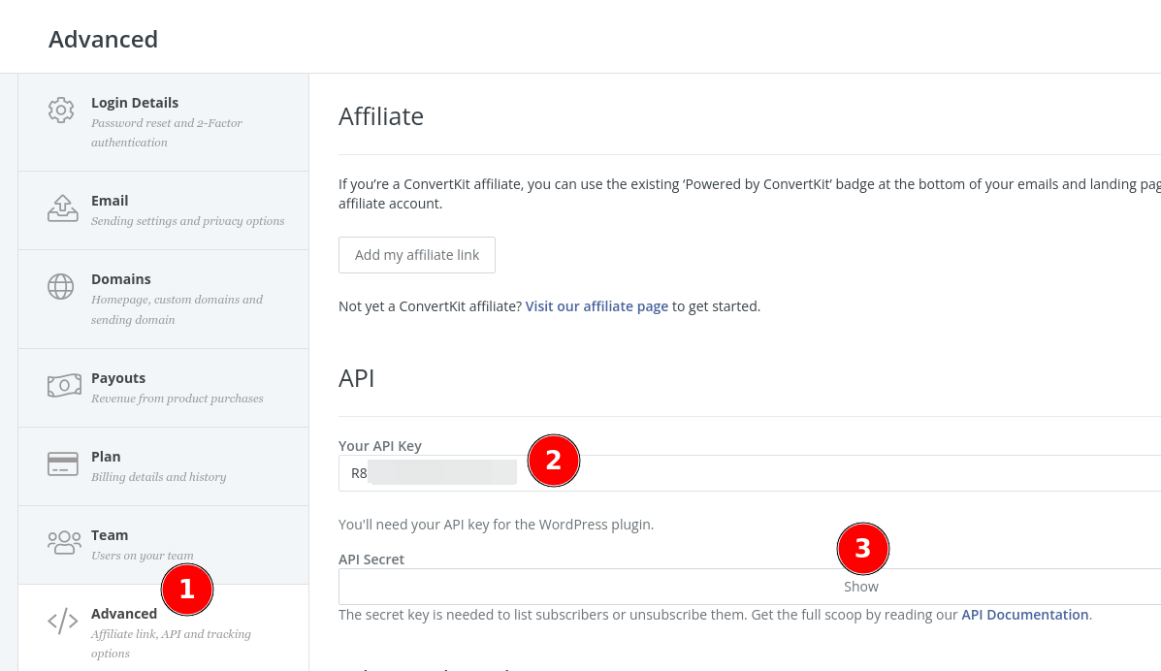The width and height of the screenshot is (1161, 671).
Task: Open the Login Details settings section
Action: 164,122
